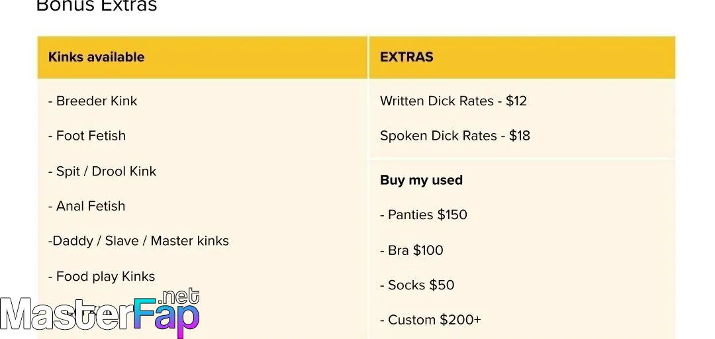Select the 'Written Dick Rates - $12' option
Image resolution: width=715 pixels, height=339 pixels.
[x=453, y=101]
